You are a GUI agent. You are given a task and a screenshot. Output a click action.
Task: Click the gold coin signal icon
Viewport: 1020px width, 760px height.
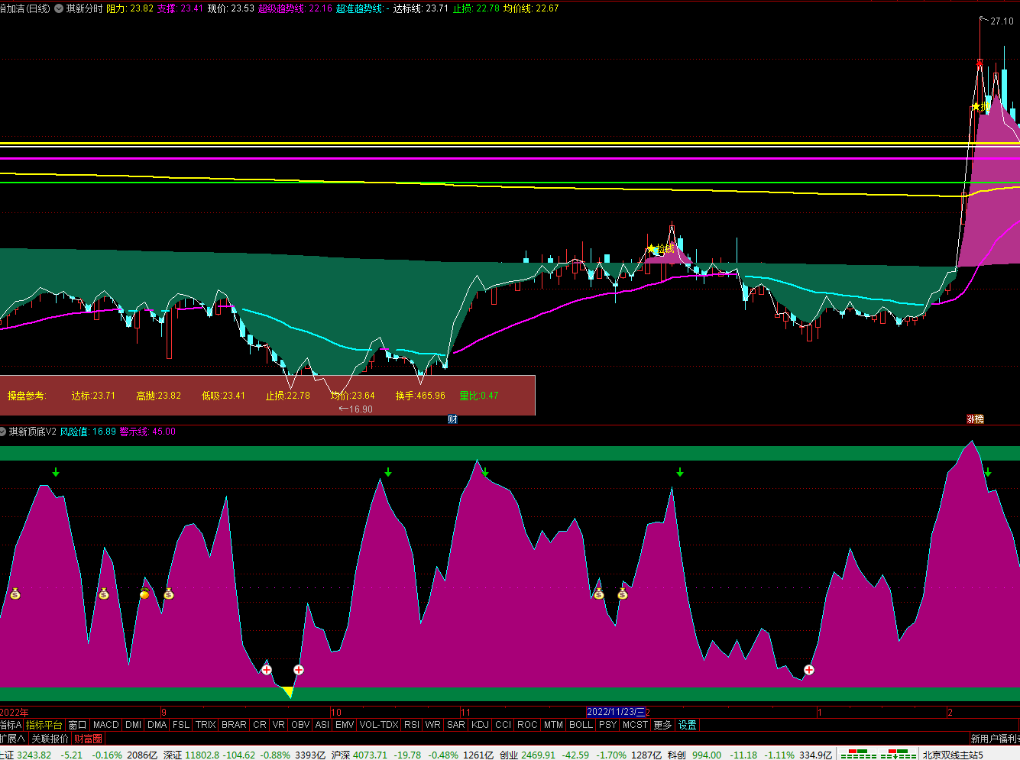coord(144,593)
